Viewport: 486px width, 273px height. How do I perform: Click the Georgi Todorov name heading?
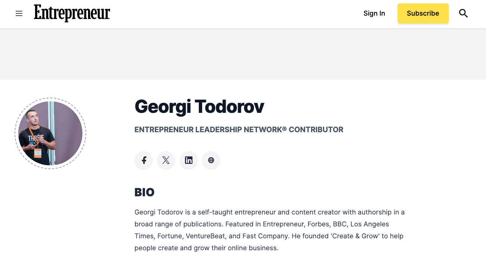pyautogui.click(x=199, y=107)
